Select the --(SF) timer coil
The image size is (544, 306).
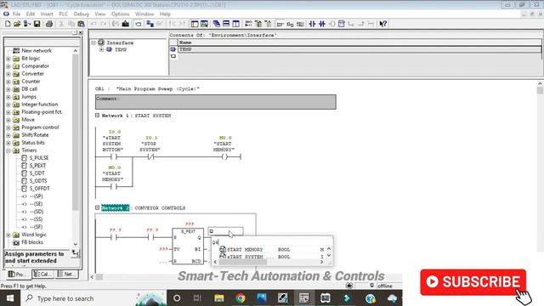(36, 227)
